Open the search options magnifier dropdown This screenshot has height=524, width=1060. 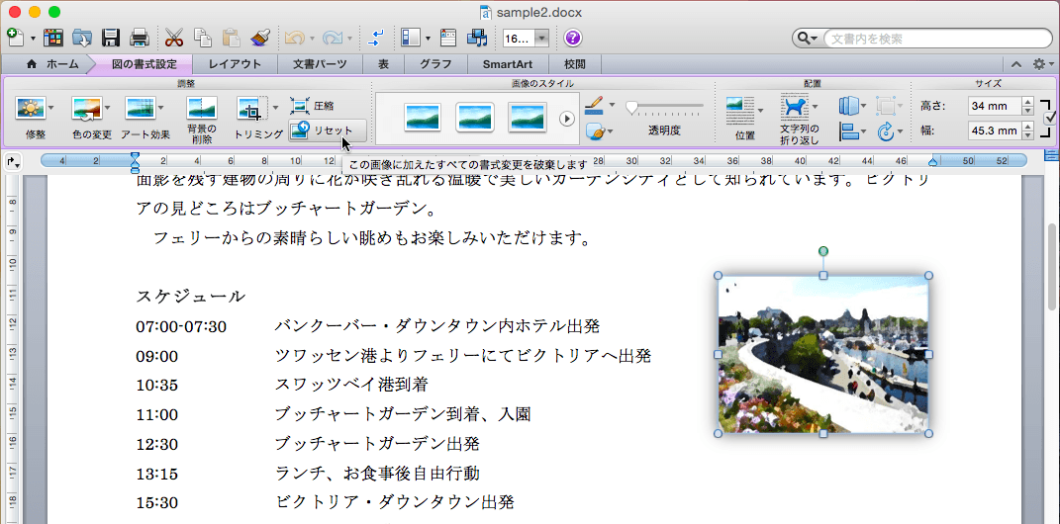point(808,39)
